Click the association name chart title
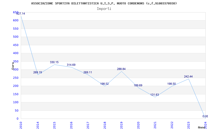Screen dimensions: 208x130 point(104,3)
